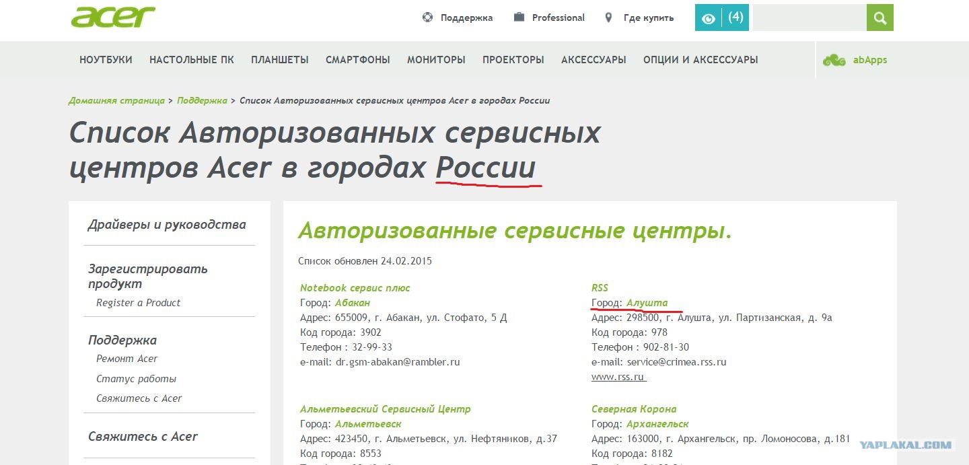Click the (4) viewed items counter
The image size is (969, 465).
(x=735, y=17)
